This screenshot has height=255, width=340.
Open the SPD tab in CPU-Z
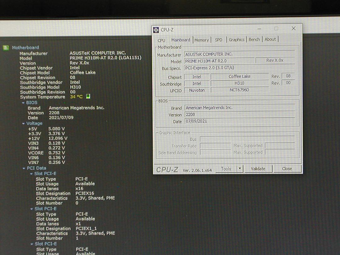pos(218,40)
